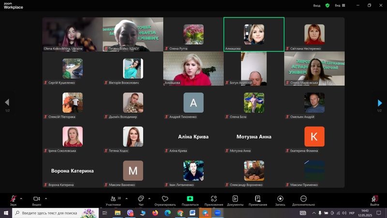Select Максим Применко participant tile

[x=314, y=171]
